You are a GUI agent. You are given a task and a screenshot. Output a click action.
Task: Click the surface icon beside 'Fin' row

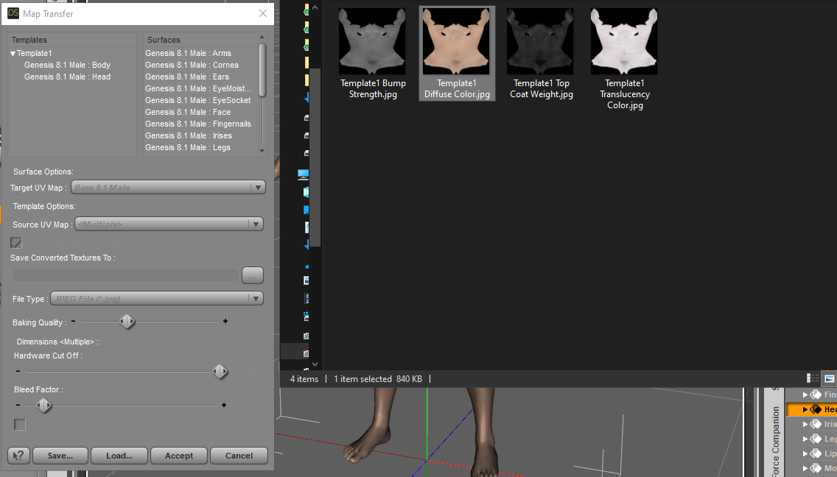tap(816, 395)
